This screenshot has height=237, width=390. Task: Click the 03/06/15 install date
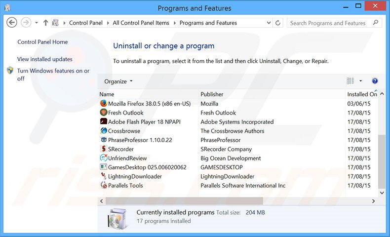(x=359, y=104)
